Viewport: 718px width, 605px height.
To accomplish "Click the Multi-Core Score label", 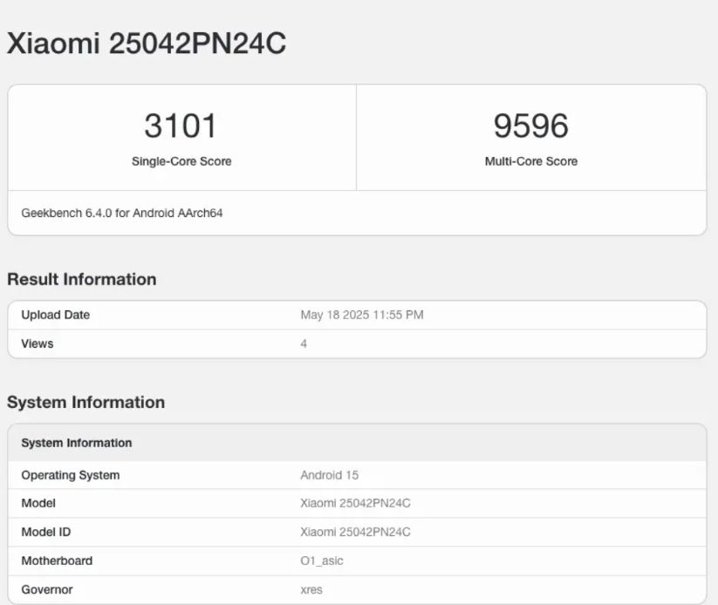I will point(531,161).
